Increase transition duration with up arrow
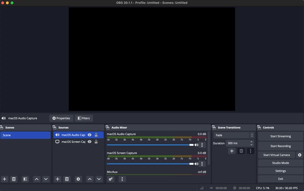The image size is (304, 191). tap(251, 142)
